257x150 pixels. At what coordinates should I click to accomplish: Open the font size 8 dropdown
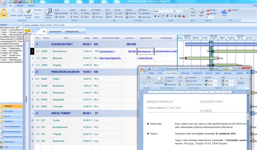click(182, 11)
